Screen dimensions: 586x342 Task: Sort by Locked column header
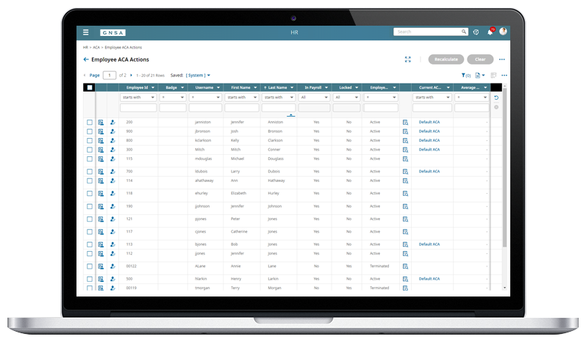[x=346, y=87]
